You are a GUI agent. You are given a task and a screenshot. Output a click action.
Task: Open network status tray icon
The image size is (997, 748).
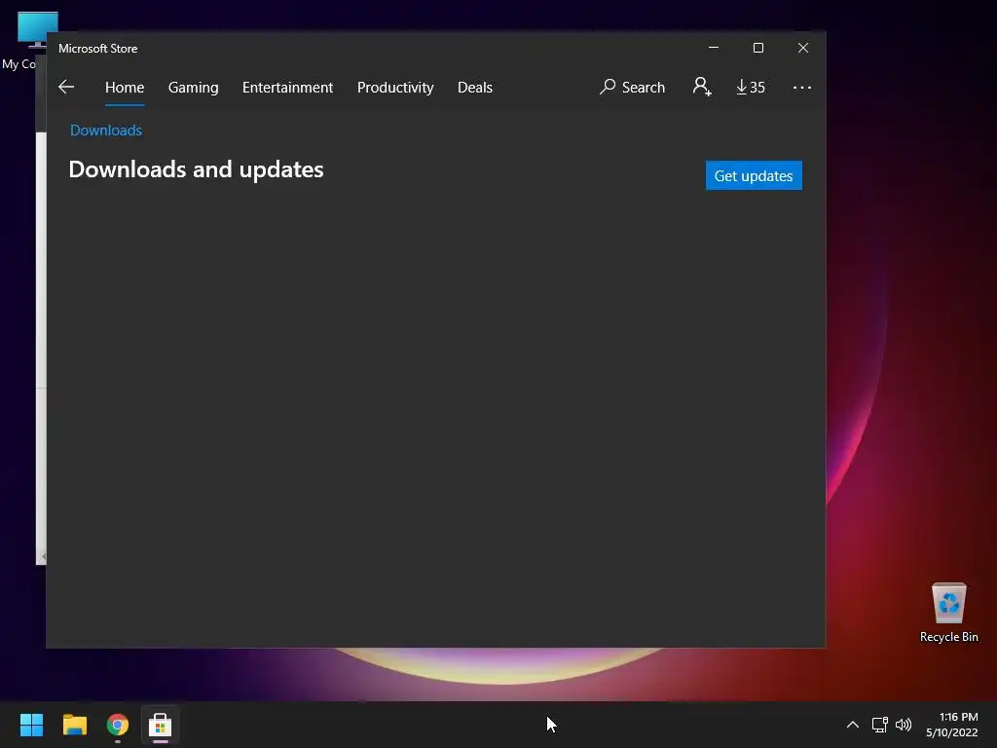[x=879, y=725]
